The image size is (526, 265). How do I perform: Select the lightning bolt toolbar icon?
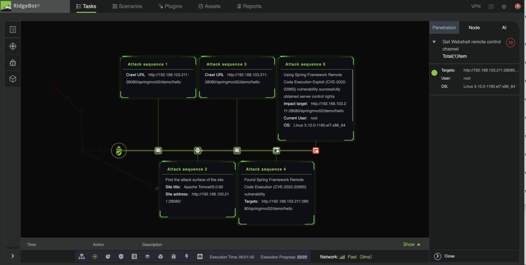tap(186, 256)
